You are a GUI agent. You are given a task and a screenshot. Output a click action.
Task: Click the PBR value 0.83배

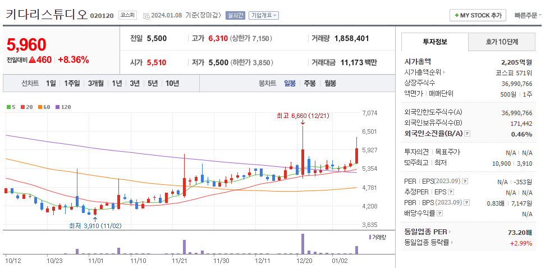(496, 203)
